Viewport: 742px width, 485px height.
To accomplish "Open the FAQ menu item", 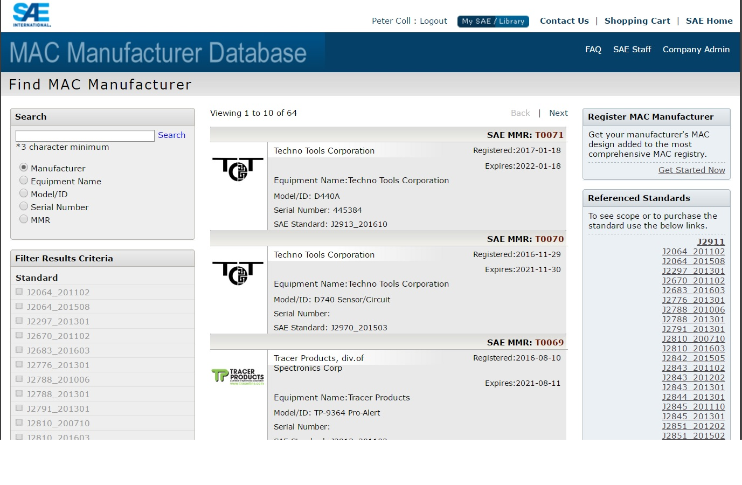I will (593, 50).
